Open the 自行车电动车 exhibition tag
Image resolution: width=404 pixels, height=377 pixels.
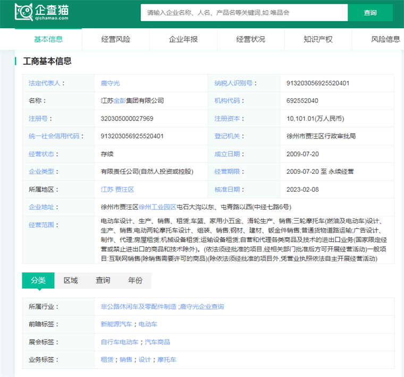click(120, 342)
